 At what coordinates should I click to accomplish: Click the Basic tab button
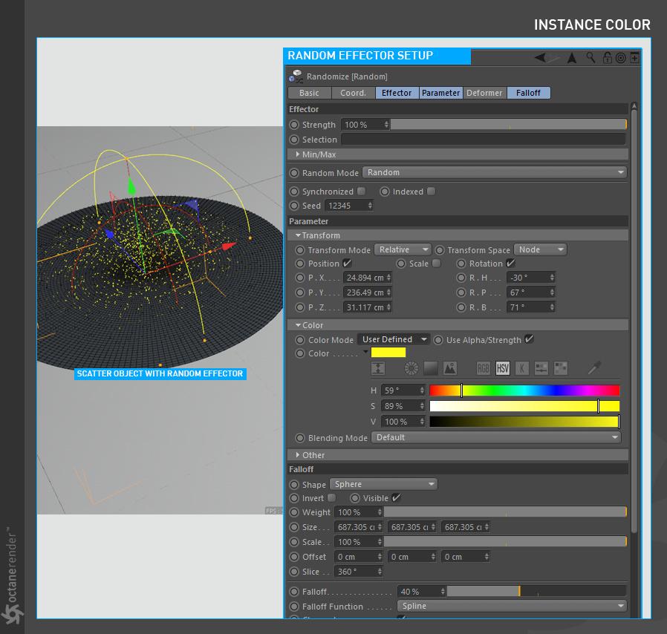tap(309, 93)
